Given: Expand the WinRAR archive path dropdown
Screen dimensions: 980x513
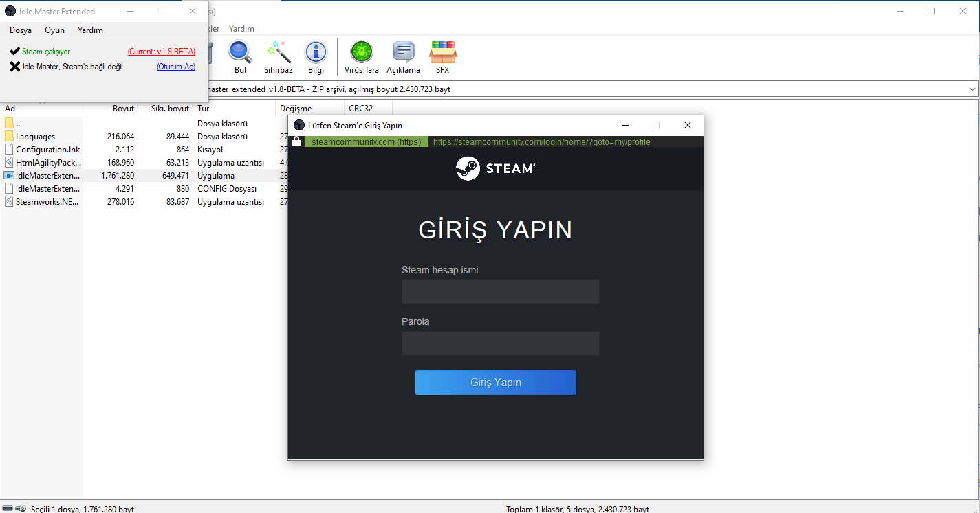Looking at the screenshot, I should [x=972, y=89].
